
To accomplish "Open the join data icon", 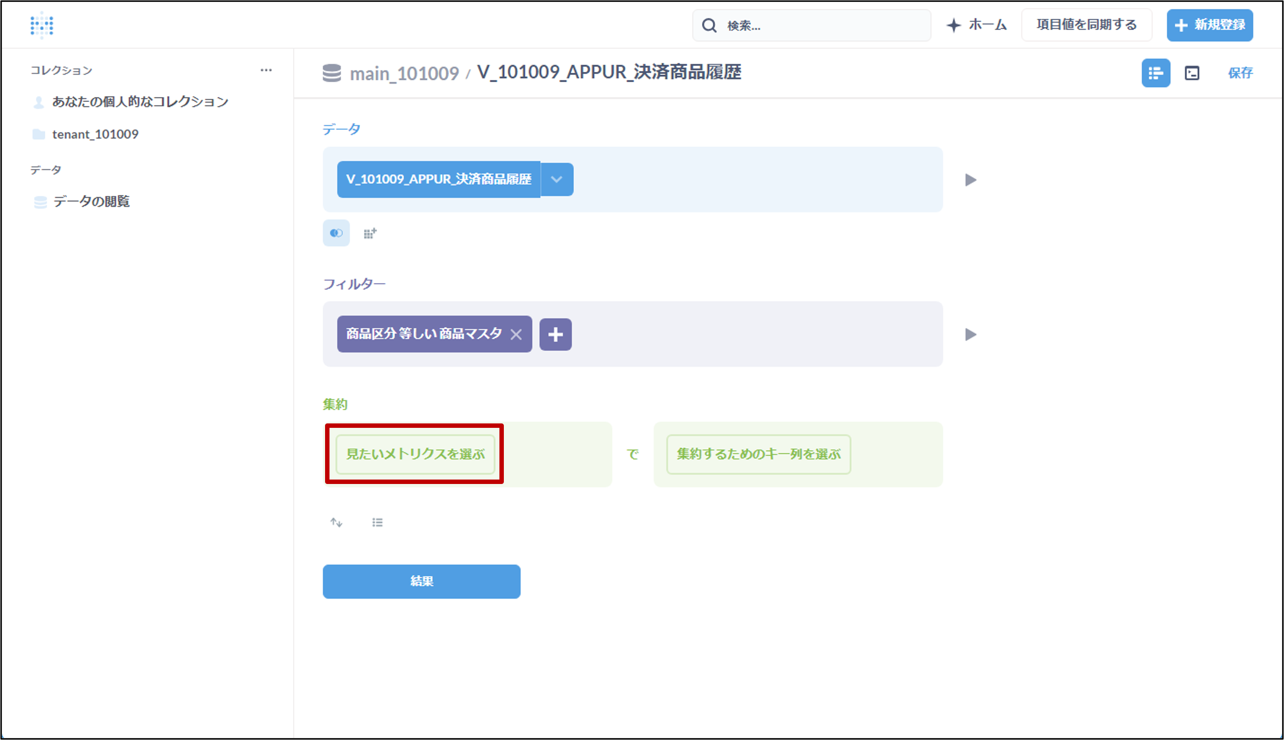I will [336, 233].
